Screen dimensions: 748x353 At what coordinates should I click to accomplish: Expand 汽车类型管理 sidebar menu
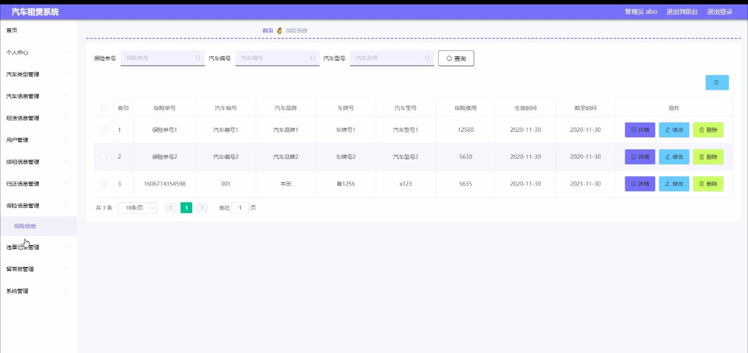[38, 74]
